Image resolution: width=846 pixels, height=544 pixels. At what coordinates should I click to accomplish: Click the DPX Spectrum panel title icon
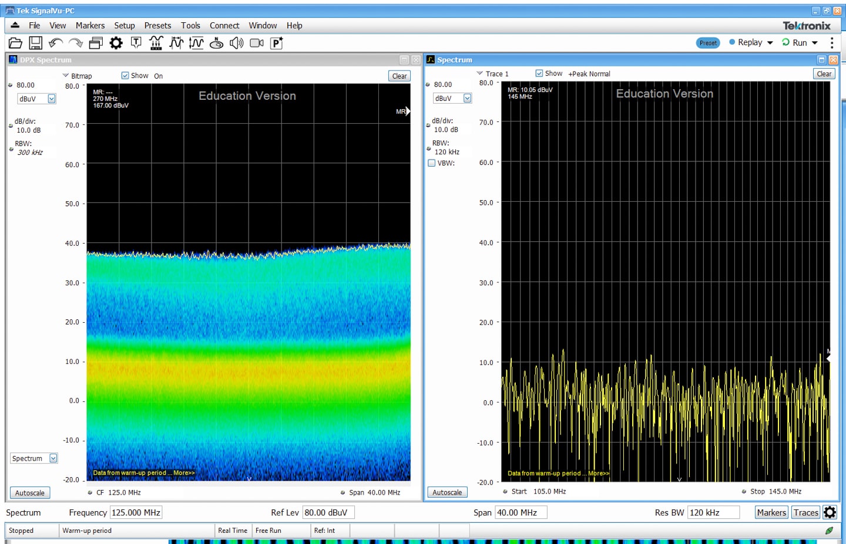(13, 60)
